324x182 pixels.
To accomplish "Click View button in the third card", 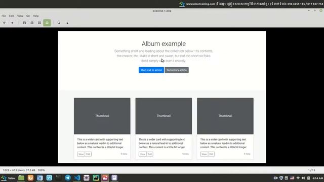I will click(x=204, y=154).
